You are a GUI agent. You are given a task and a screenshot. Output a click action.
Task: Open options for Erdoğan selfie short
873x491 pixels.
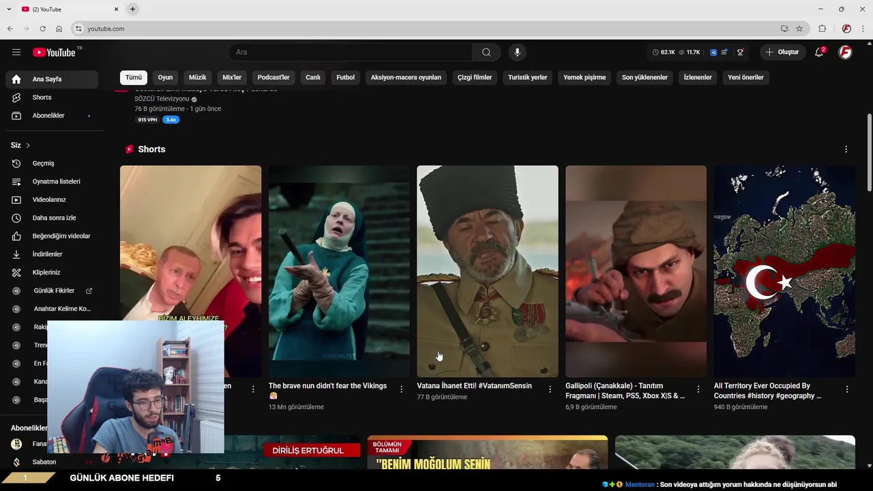coord(253,389)
